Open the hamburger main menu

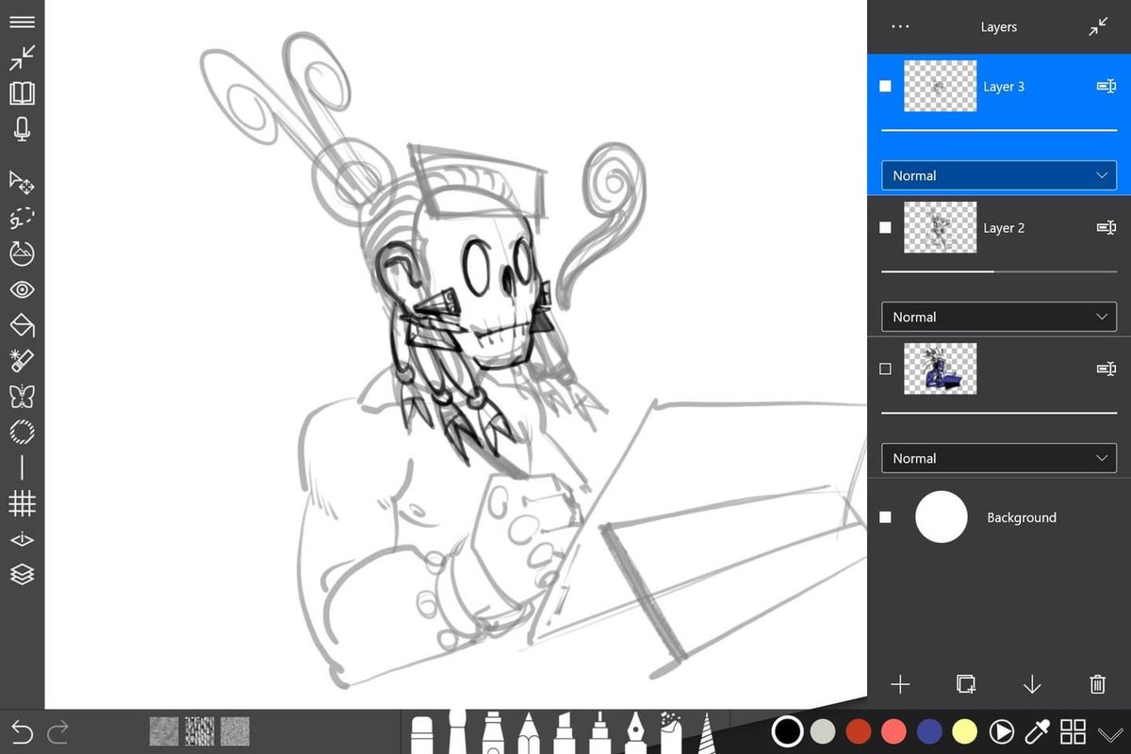tap(23, 22)
